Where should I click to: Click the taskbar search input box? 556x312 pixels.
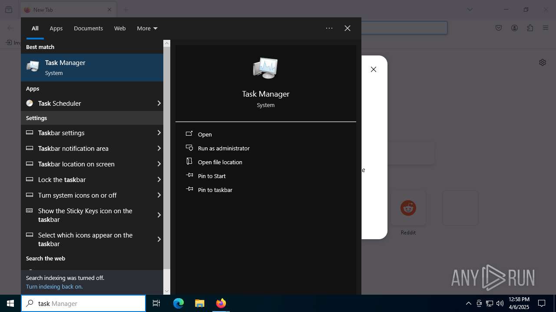click(83, 303)
